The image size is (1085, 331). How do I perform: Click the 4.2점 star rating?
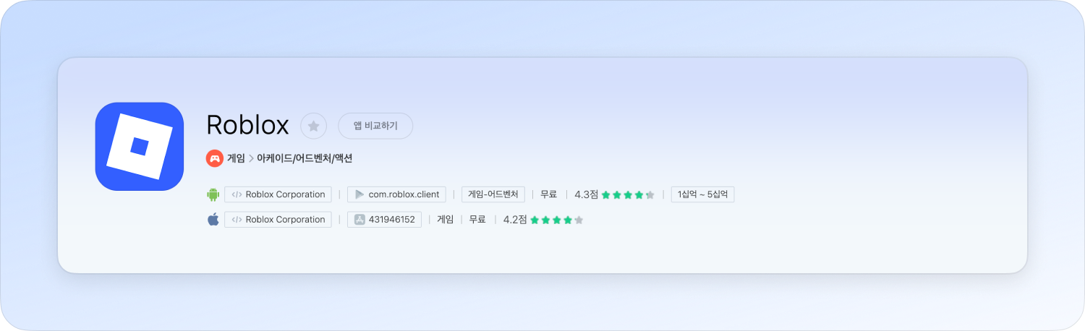tap(543, 220)
